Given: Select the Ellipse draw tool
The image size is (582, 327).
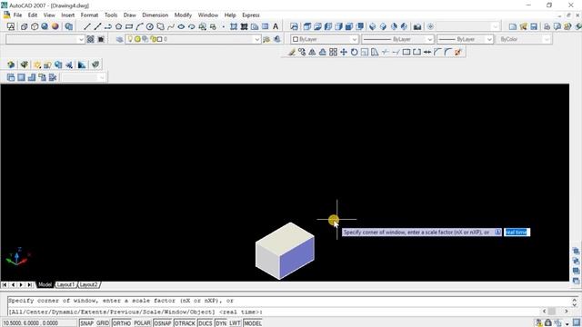Looking at the screenshot, I should pos(181,26).
